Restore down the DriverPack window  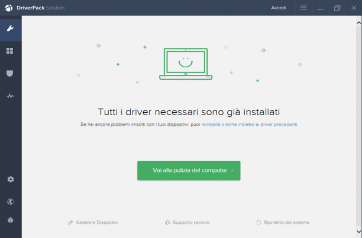[337, 8]
